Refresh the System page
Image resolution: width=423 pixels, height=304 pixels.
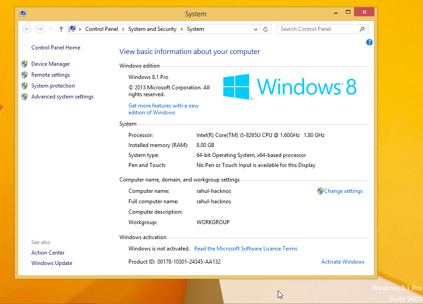coord(266,29)
